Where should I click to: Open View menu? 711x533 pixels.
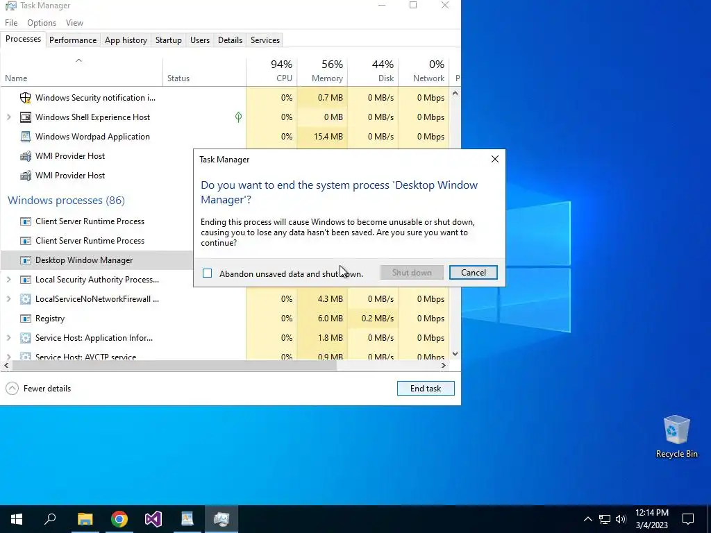click(x=74, y=23)
